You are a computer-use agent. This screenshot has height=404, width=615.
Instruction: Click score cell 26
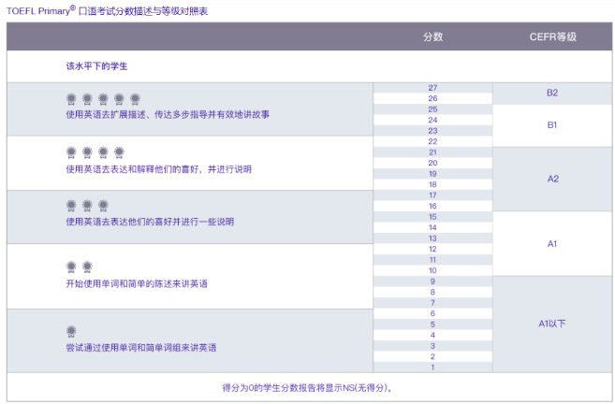432,98
